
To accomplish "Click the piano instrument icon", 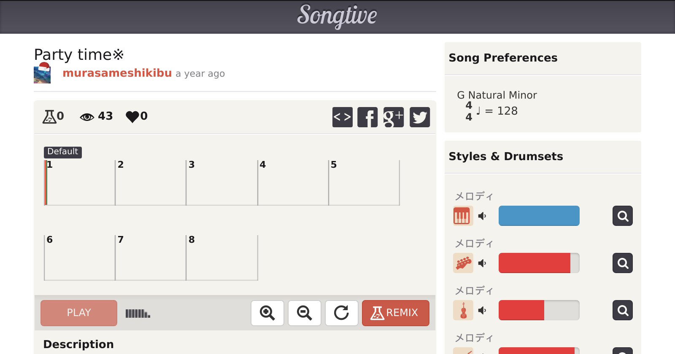I will click(x=463, y=216).
